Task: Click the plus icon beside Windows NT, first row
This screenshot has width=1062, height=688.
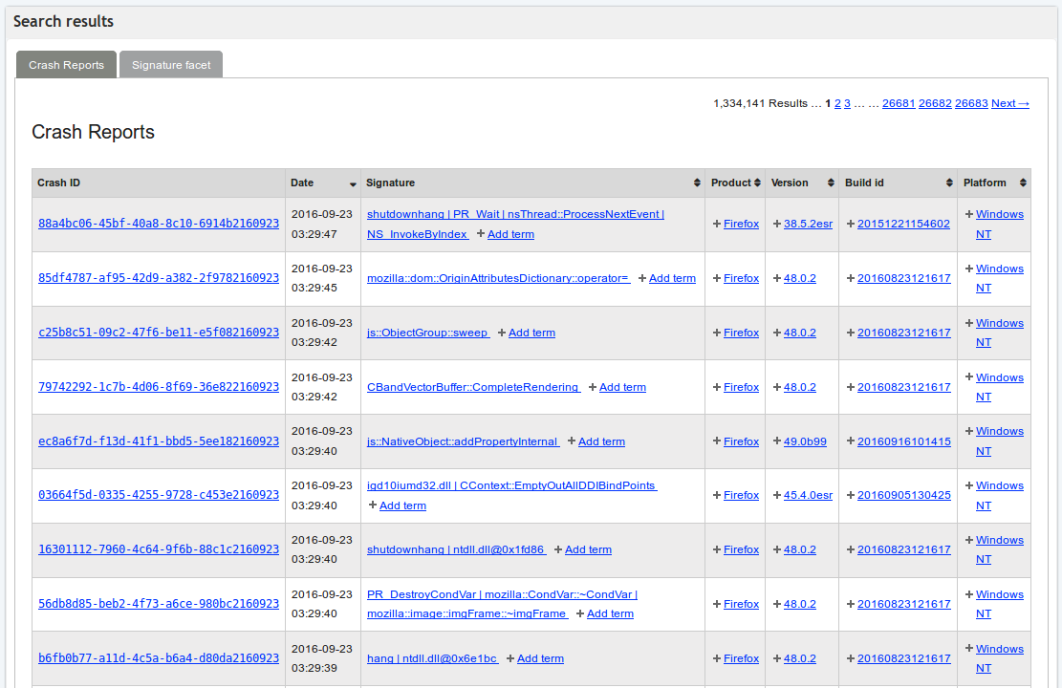Action: 968,214
